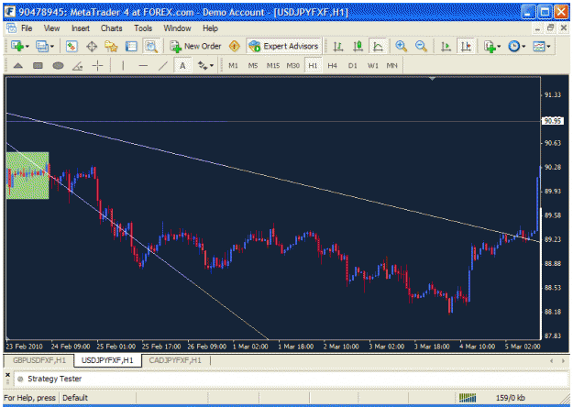Open the New Chart toolbar icon
Image resolution: width=573 pixels, height=407 pixels.
pos(17,47)
